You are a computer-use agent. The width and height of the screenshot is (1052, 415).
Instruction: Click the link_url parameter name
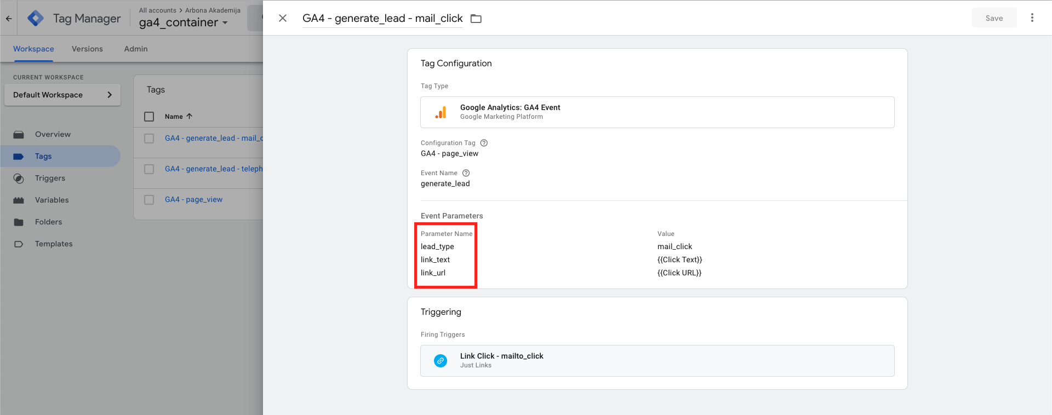pyautogui.click(x=433, y=273)
